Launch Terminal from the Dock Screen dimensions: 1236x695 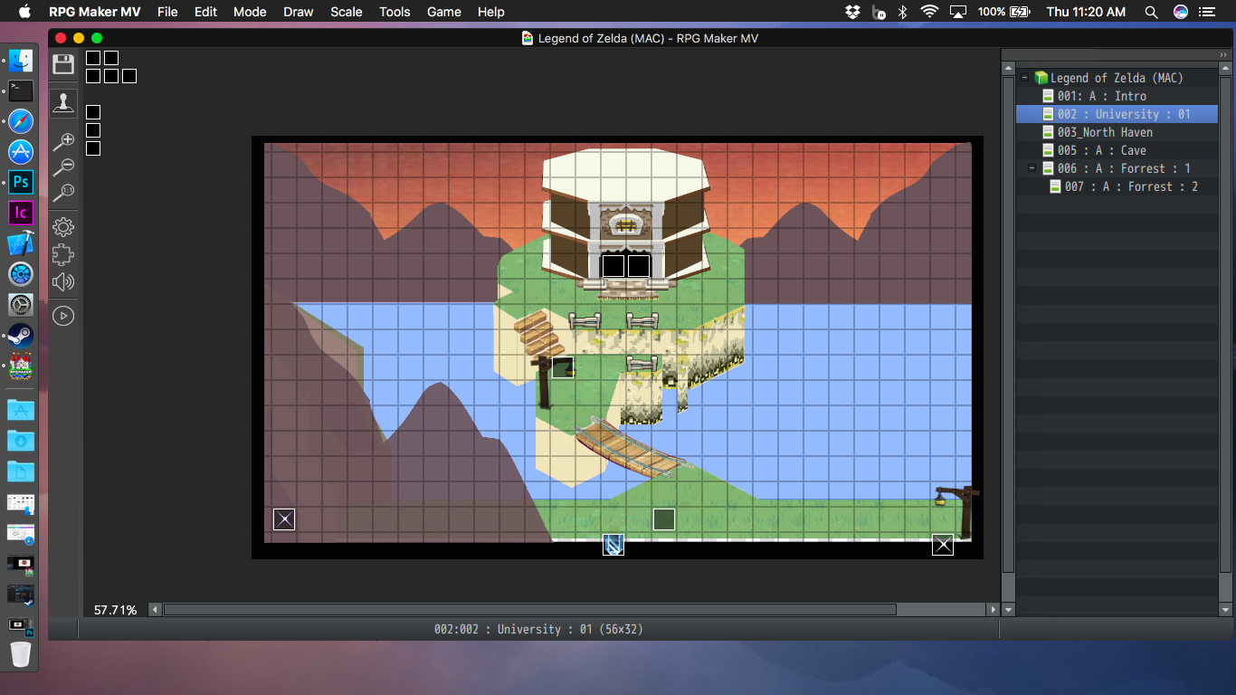tap(21, 90)
